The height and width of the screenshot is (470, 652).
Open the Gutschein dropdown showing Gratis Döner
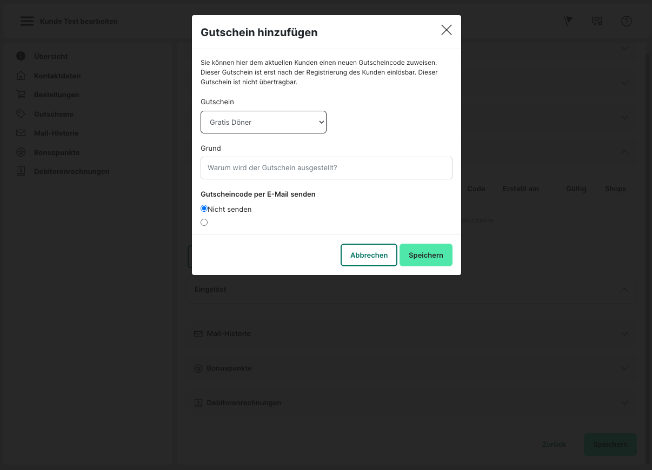point(263,122)
